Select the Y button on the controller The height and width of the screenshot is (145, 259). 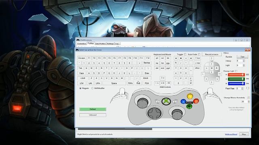[x=190, y=96]
